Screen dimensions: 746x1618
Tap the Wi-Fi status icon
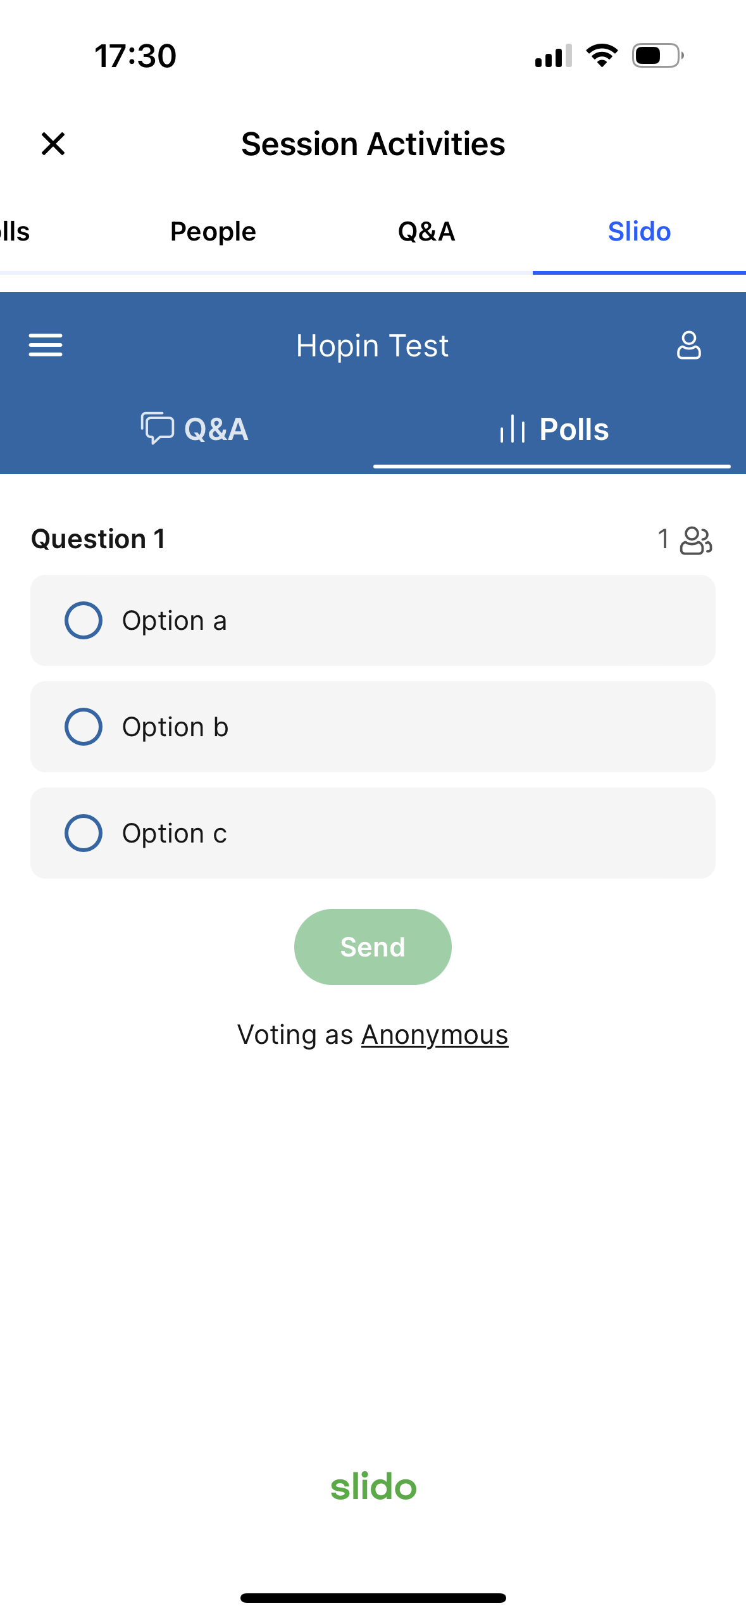602,56
